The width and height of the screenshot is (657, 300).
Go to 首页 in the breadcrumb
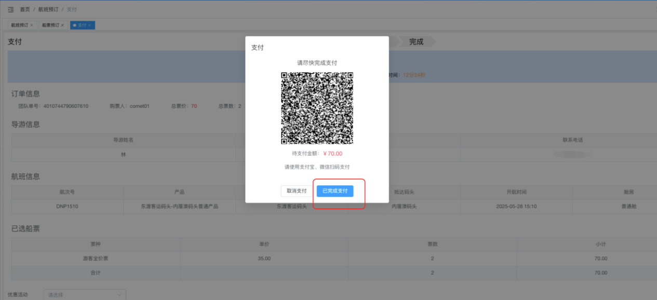[x=25, y=10]
